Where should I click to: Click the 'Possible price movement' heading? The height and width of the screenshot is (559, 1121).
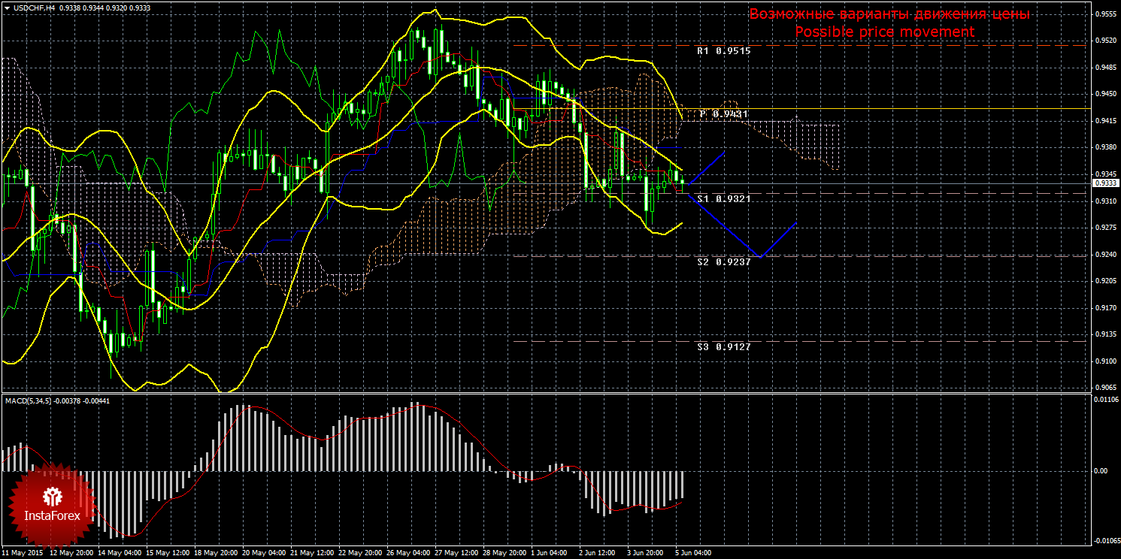pos(884,32)
